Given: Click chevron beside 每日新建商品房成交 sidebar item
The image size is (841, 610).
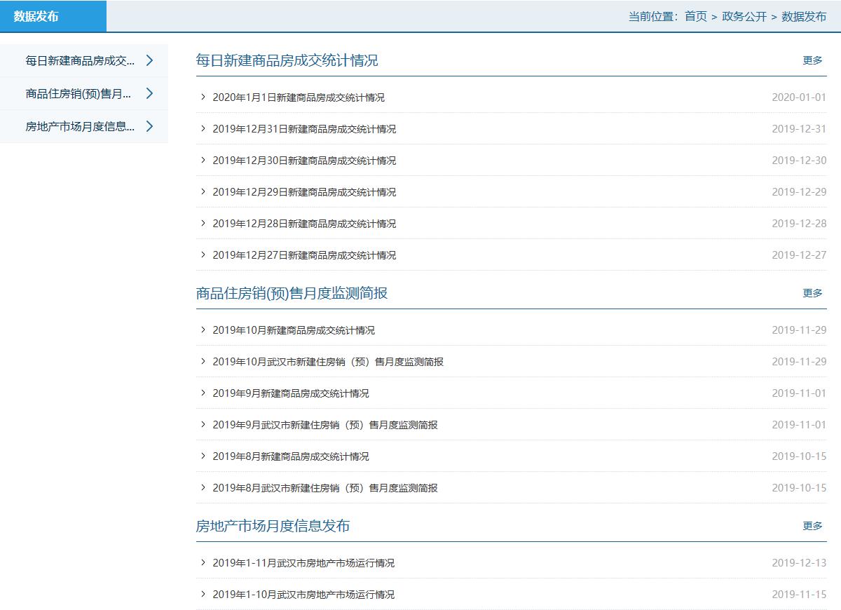Looking at the screenshot, I should pos(149,60).
